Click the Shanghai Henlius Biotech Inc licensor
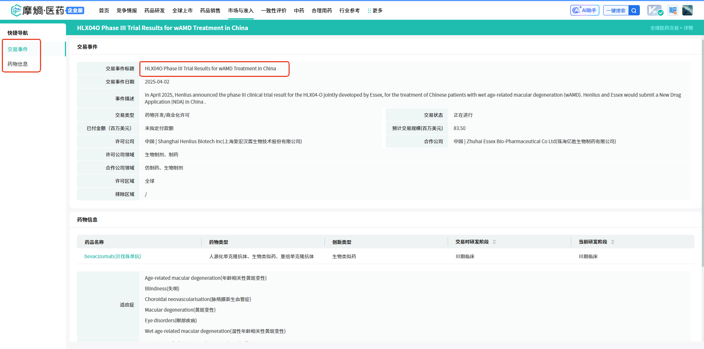 tap(223, 141)
